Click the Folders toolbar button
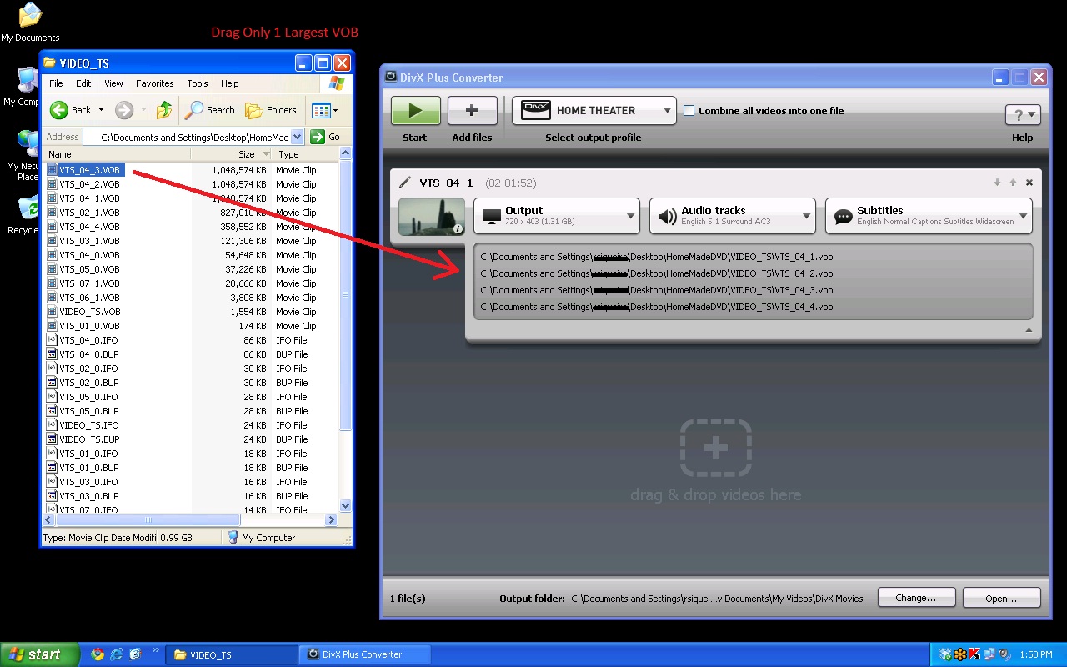1067x667 pixels. (272, 110)
